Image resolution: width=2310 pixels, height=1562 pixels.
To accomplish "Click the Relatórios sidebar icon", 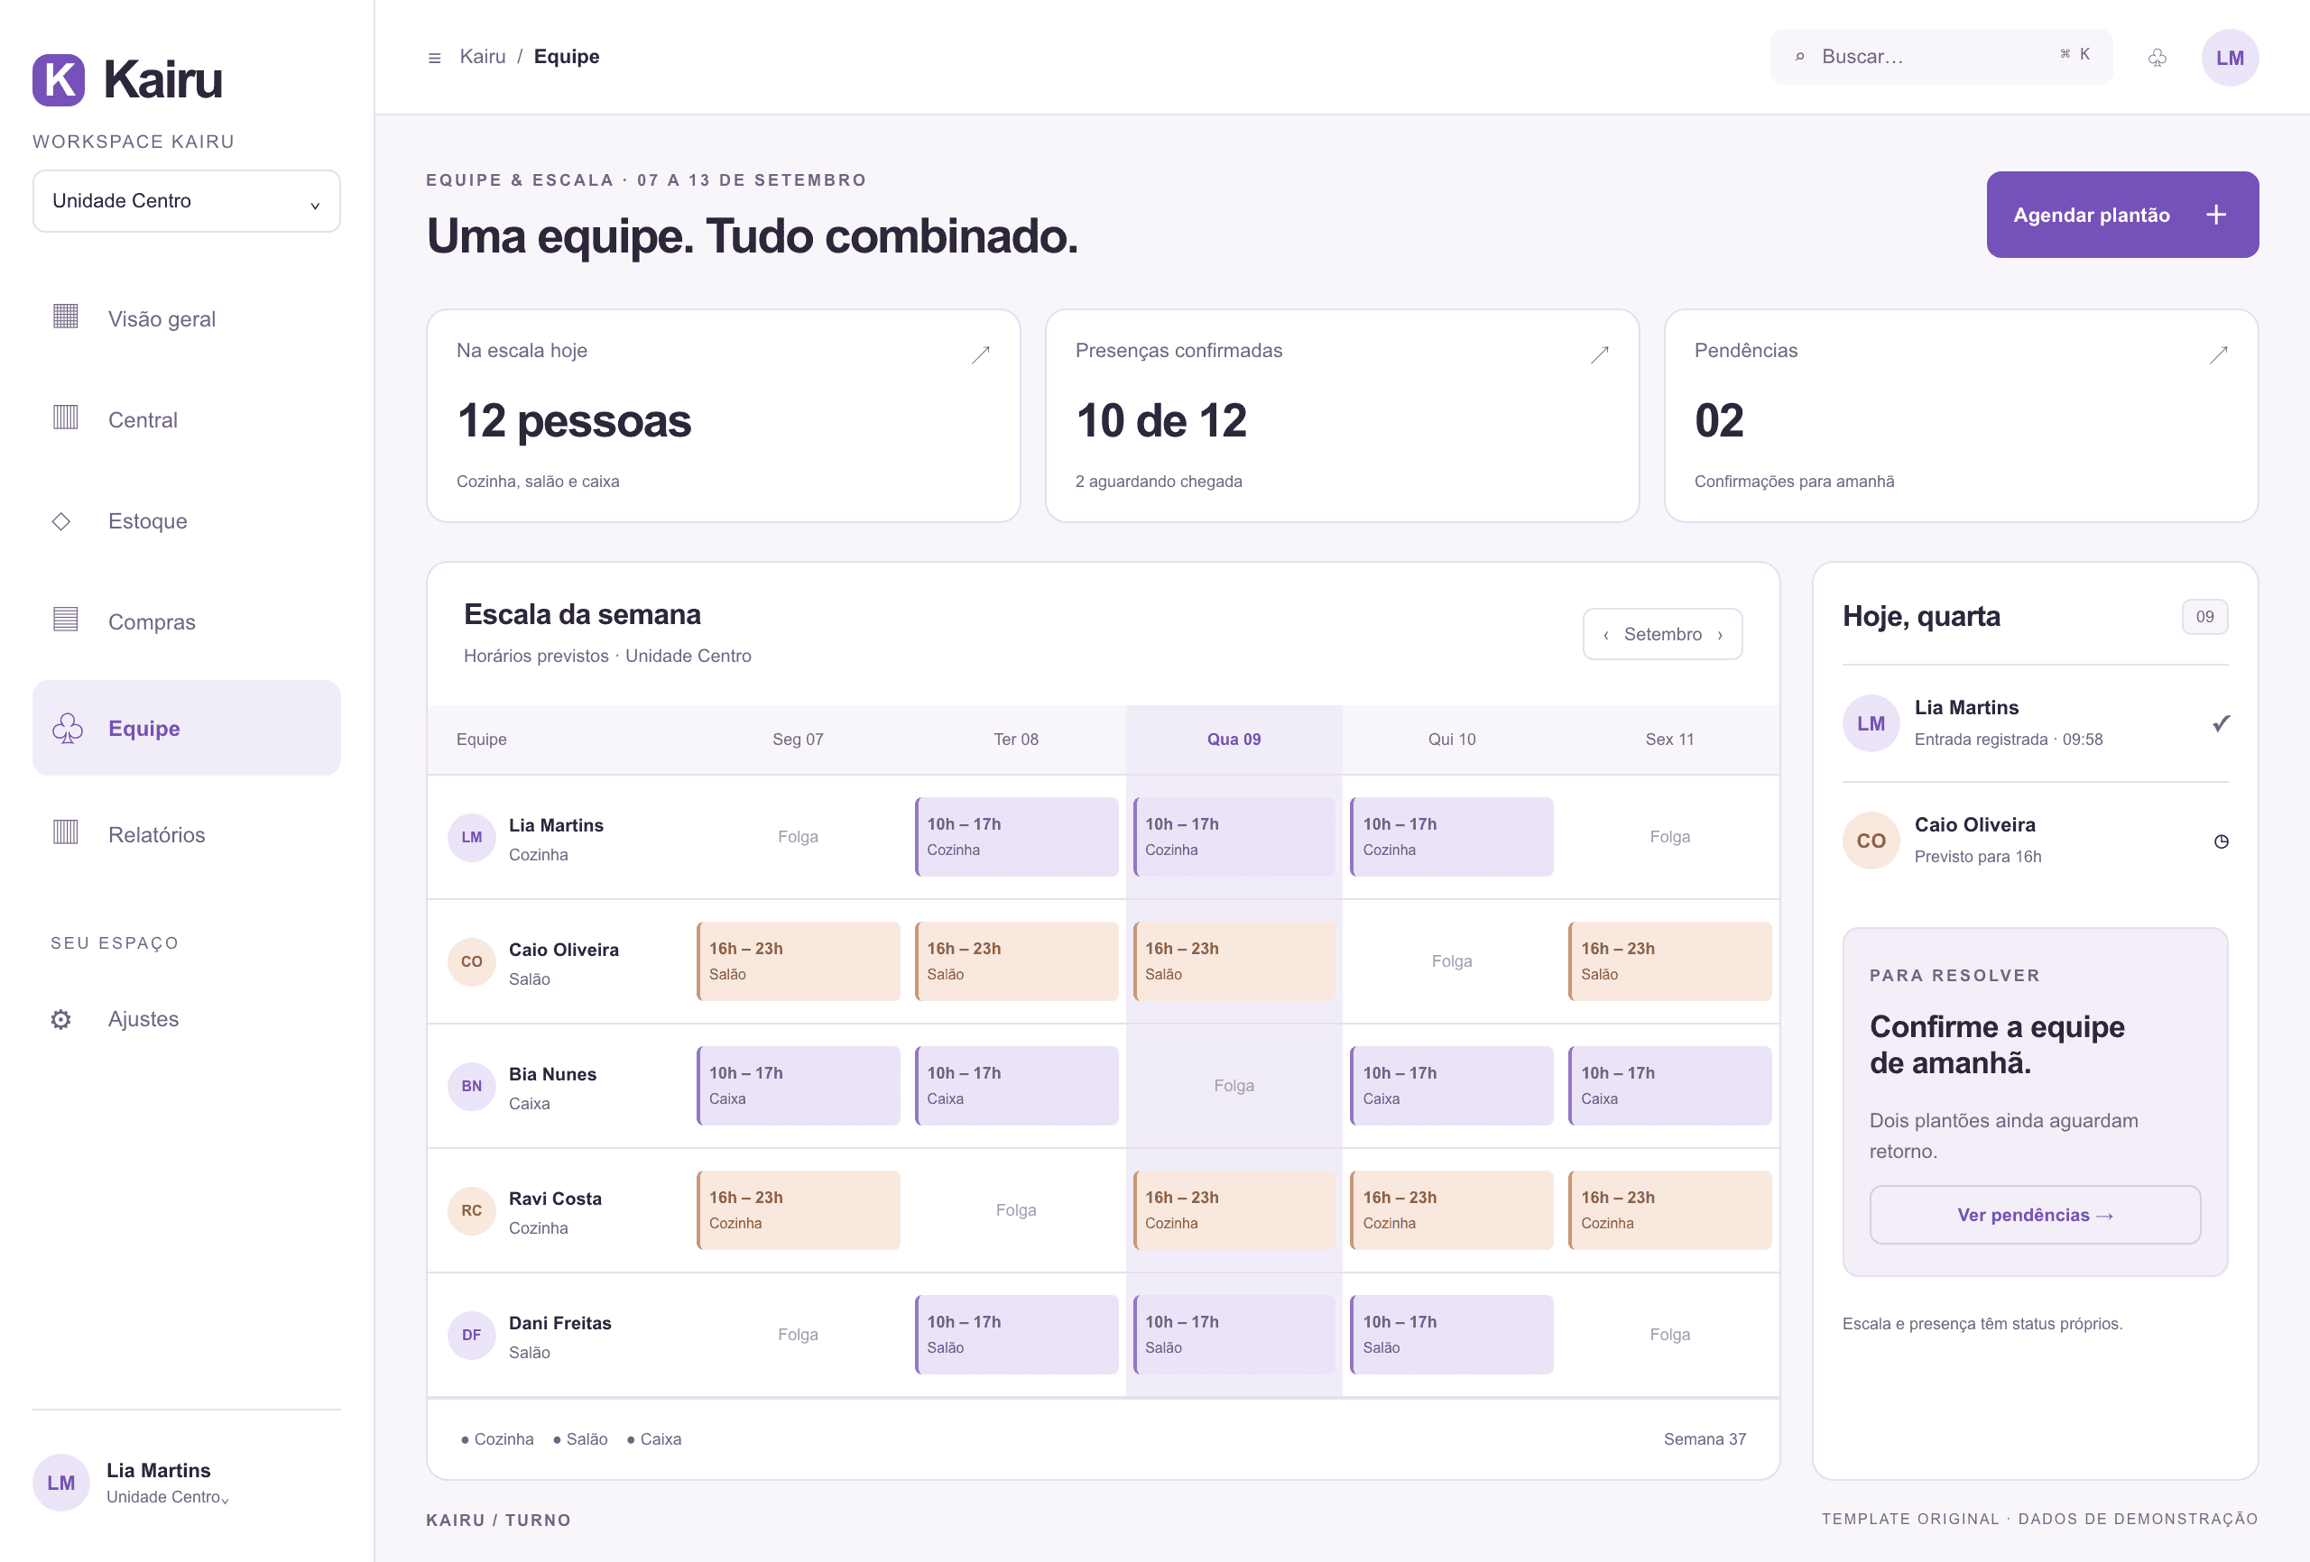I will [66, 832].
